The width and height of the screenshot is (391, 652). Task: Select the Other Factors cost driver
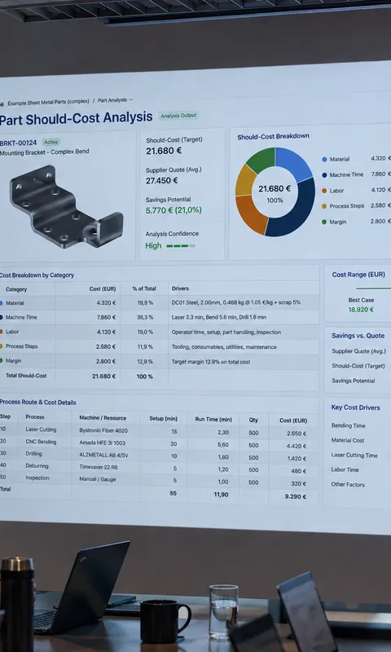(347, 484)
